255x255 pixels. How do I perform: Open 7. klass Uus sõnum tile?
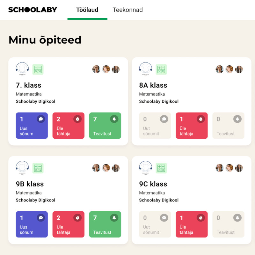32,126
